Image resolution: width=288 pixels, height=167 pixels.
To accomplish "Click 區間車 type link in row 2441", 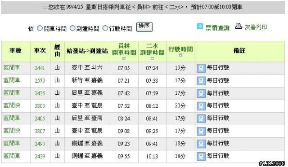I will point(12,68).
